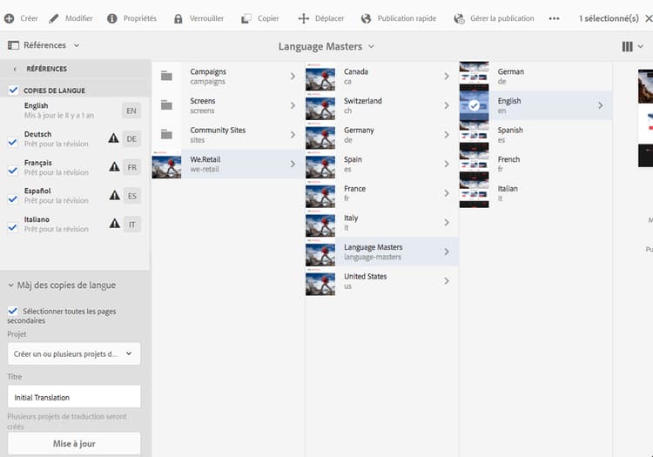Select the Germany item
Image resolution: width=653 pixels, height=457 pixels.
click(x=382, y=135)
